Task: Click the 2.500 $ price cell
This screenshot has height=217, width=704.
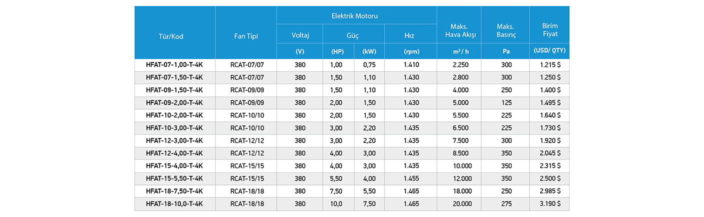Action: (549, 178)
